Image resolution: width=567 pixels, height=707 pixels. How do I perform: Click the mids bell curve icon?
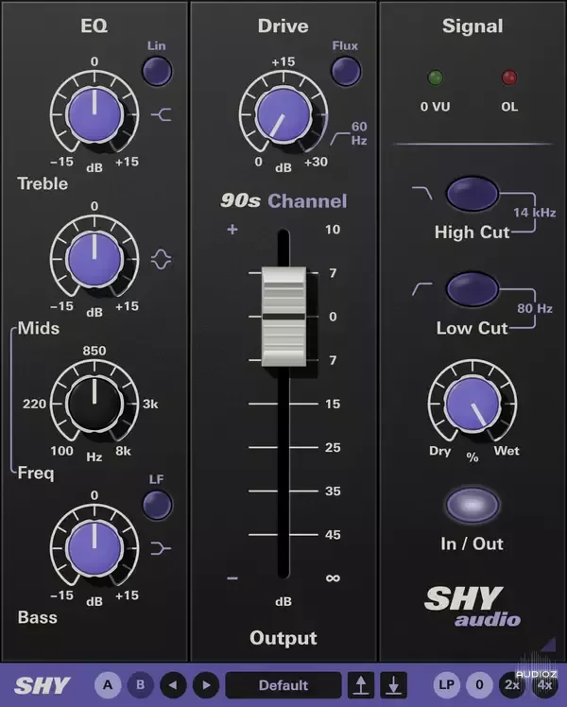(161, 260)
